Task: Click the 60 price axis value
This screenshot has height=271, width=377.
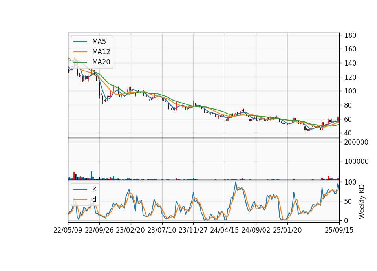Action: 348,119
